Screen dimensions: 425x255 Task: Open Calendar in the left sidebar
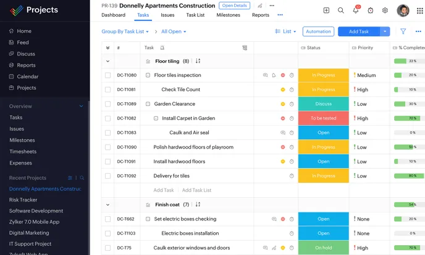pos(27,76)
